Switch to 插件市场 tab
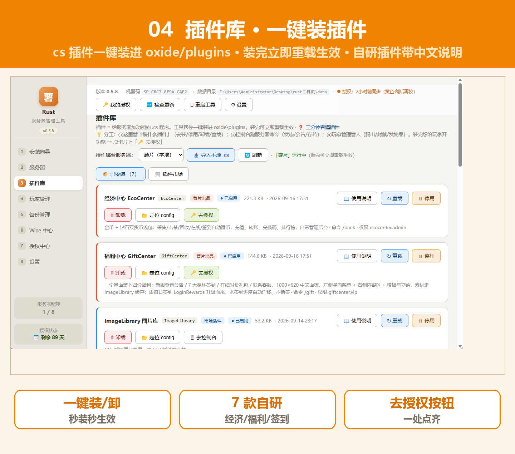This screenshot has width=515, height=454. coord(168,174)
